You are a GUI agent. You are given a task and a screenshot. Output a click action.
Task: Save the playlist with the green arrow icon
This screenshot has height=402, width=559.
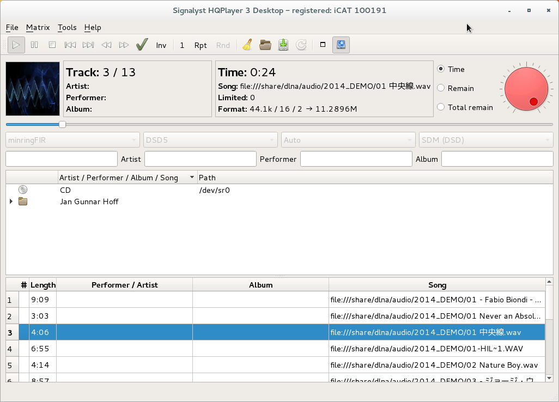click(283, 45)
